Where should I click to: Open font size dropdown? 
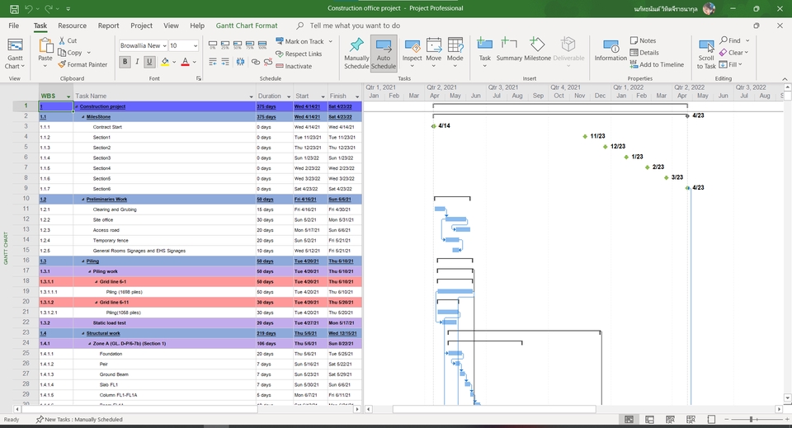click(196, 45)
